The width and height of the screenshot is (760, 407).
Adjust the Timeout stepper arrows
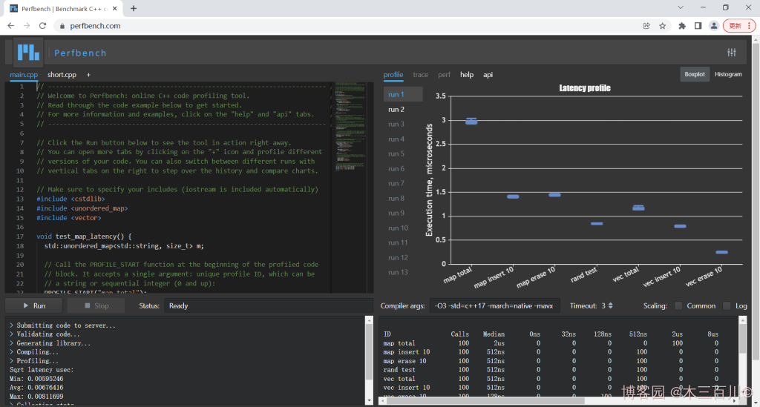pyautogui.click(x=610, y=305)
